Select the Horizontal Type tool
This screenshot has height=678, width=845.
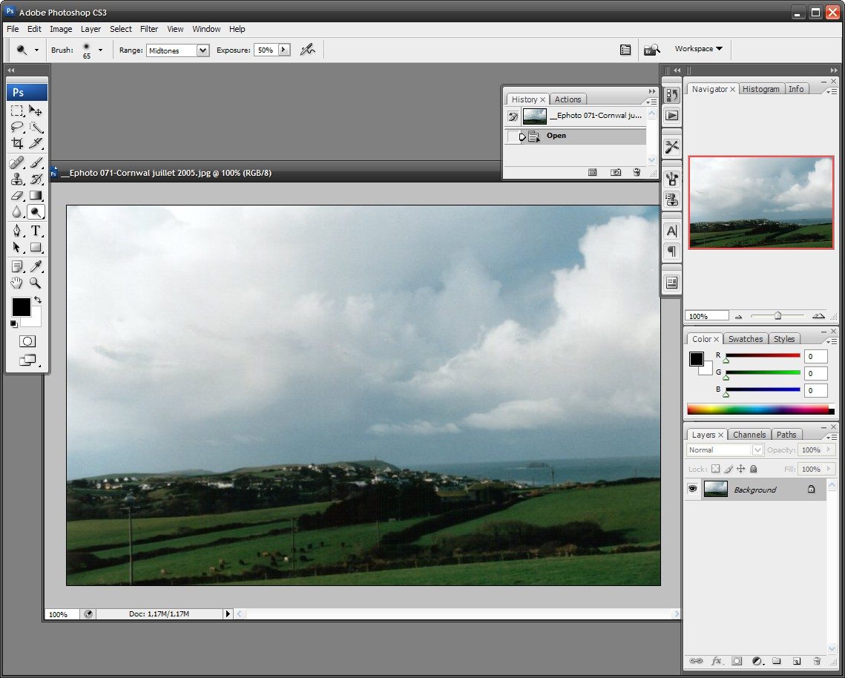pos(36,231)
